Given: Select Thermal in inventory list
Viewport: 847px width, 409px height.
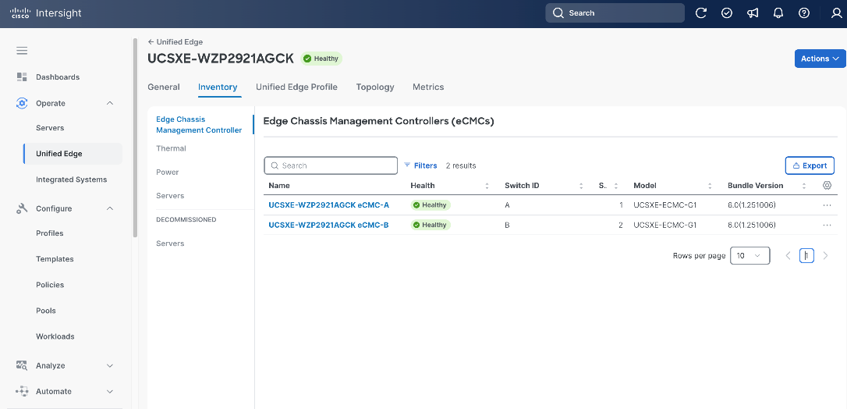Looking at the screenshot, I should [172, 148].
